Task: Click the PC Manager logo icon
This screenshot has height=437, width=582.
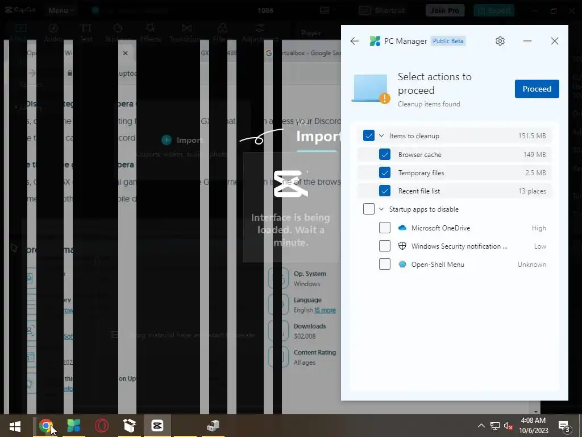Action: [375, 41]
